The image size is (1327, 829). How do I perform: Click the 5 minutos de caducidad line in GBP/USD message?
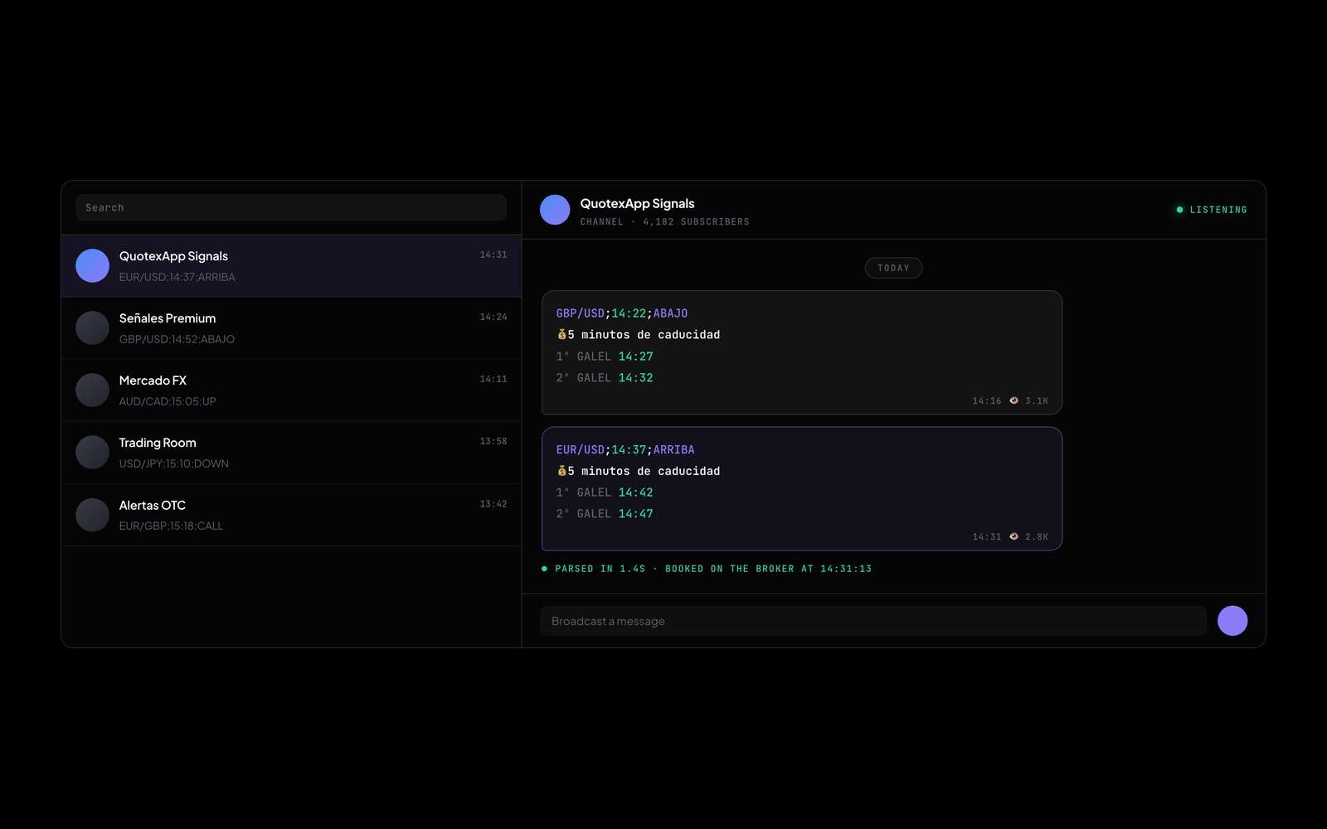(x=639, y=335)
